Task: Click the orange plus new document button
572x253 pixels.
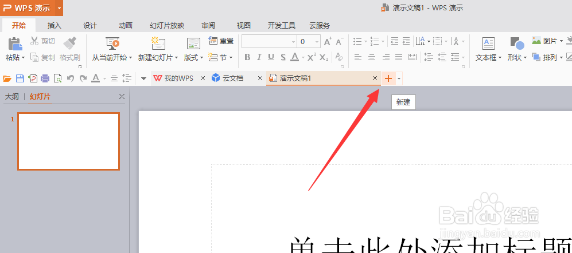Action: point(388,78)
